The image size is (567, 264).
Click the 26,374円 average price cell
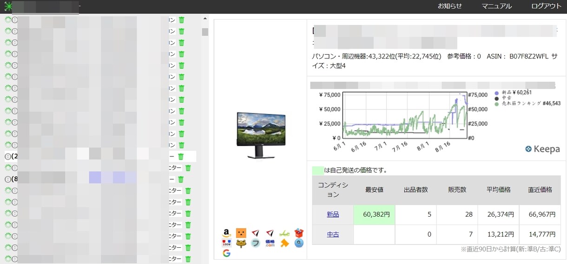[499, 214]
